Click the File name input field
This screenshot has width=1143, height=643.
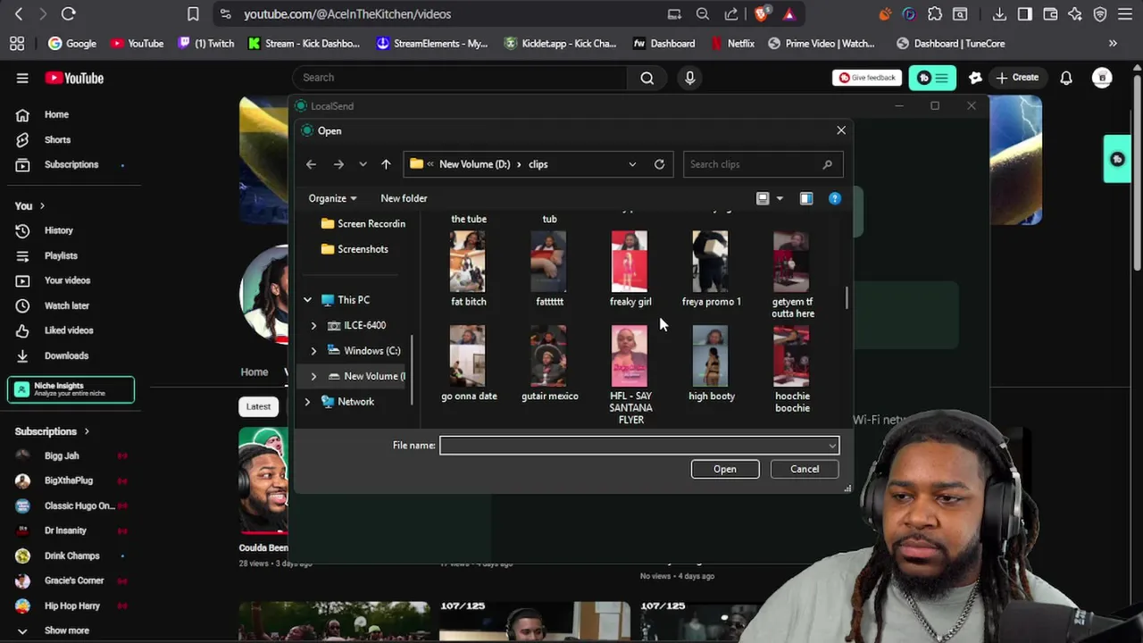632,446
